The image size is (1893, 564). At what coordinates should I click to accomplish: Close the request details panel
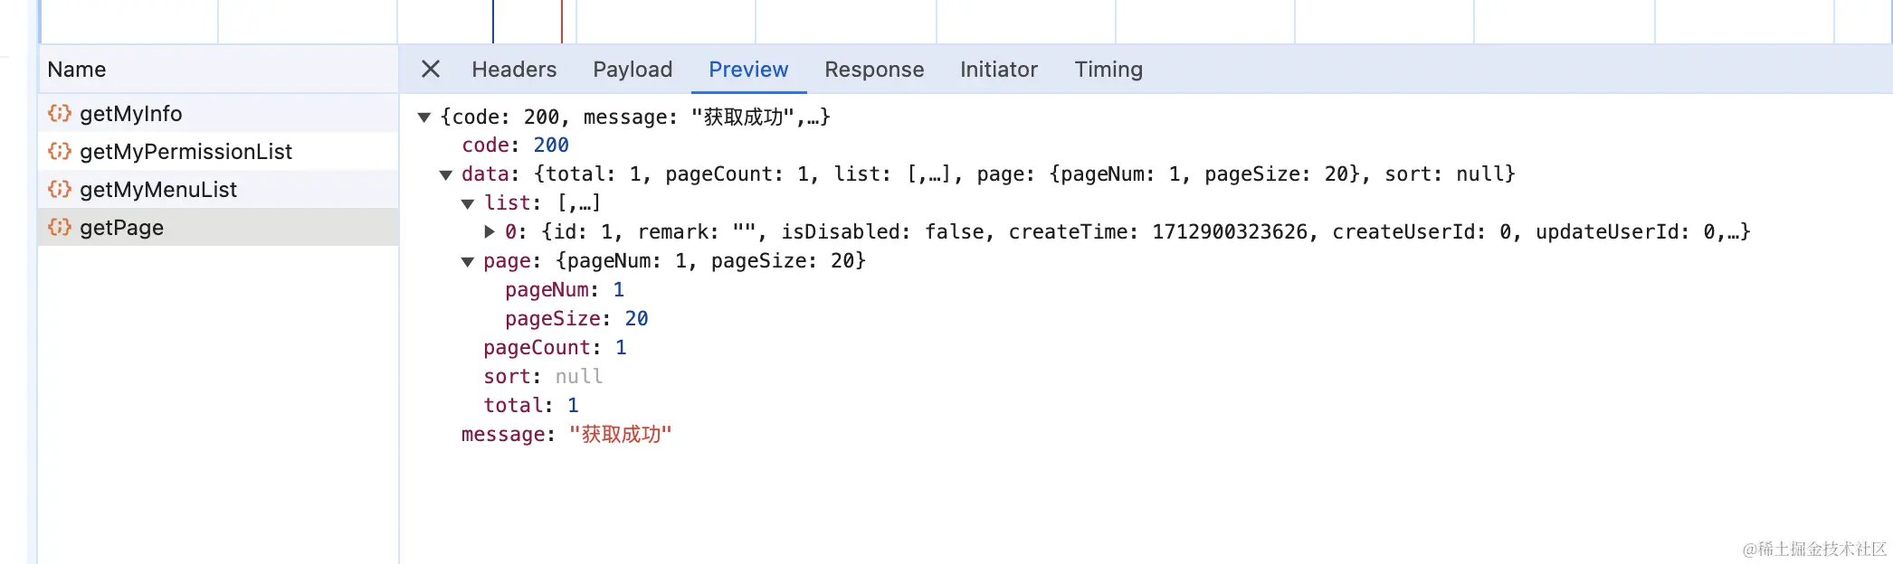tap(431, 70)
